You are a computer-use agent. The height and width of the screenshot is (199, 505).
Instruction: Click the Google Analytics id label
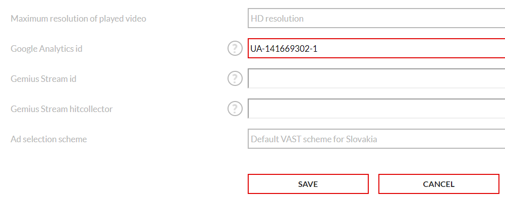point(46,49)
